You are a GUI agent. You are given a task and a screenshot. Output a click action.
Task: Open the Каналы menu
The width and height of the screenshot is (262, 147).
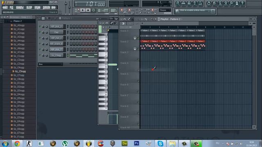(x=20, y=7)
